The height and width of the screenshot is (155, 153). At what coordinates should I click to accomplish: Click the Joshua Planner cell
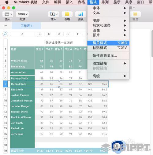(x=22, y=95)
